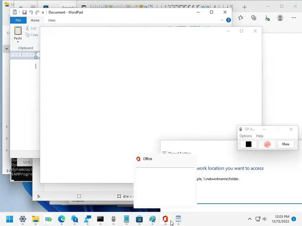Viewport: 302px width, 226px height.
Task: Open network icon in system tray
Action: tap(258, 219)
